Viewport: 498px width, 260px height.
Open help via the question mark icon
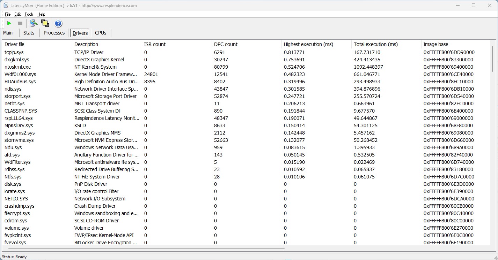(58, 23)
